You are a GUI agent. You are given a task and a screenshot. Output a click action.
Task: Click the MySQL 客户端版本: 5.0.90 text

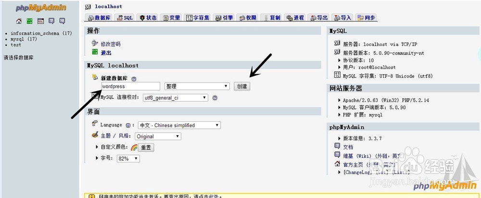click(x=374, y=107)
